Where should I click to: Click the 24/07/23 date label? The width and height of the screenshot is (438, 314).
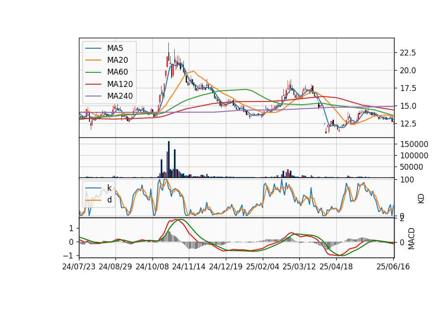coord(79,267)
